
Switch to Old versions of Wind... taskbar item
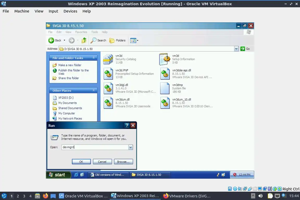(108, 175)
